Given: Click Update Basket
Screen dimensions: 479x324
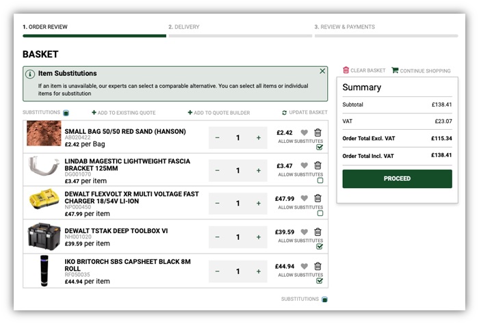Looking at the screenshot, I should 305,113.
